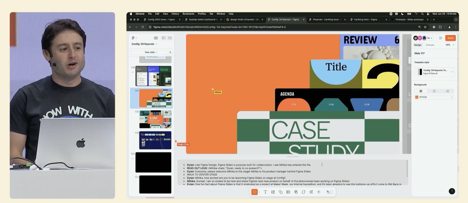Open Chrome tab Config 2024 Demo – Figma
This screenshot has height=203, width=468.
pos(162,19)
